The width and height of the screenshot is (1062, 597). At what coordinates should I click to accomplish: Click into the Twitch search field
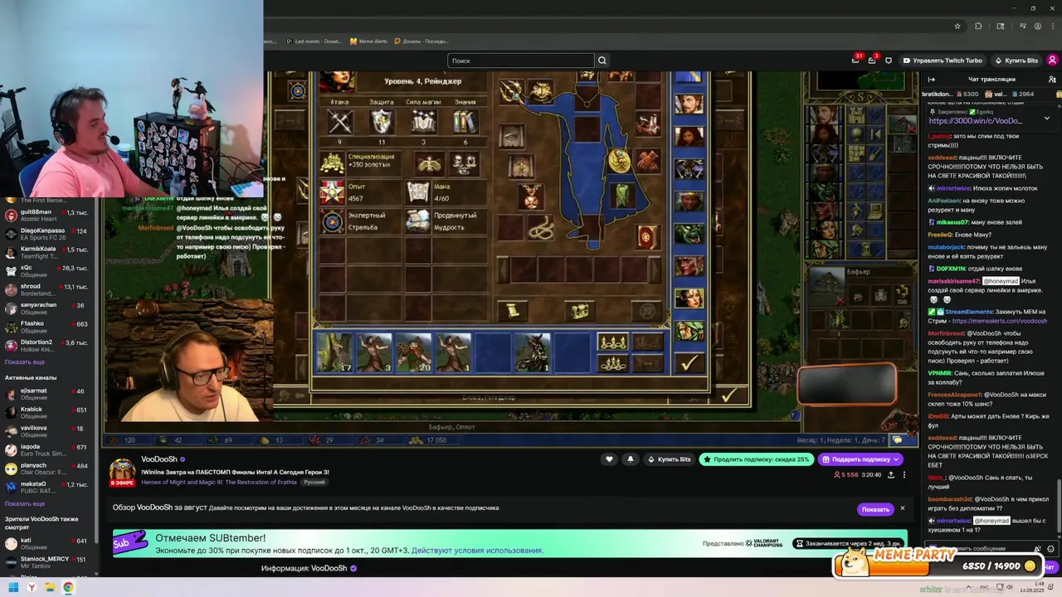point(521,61)
